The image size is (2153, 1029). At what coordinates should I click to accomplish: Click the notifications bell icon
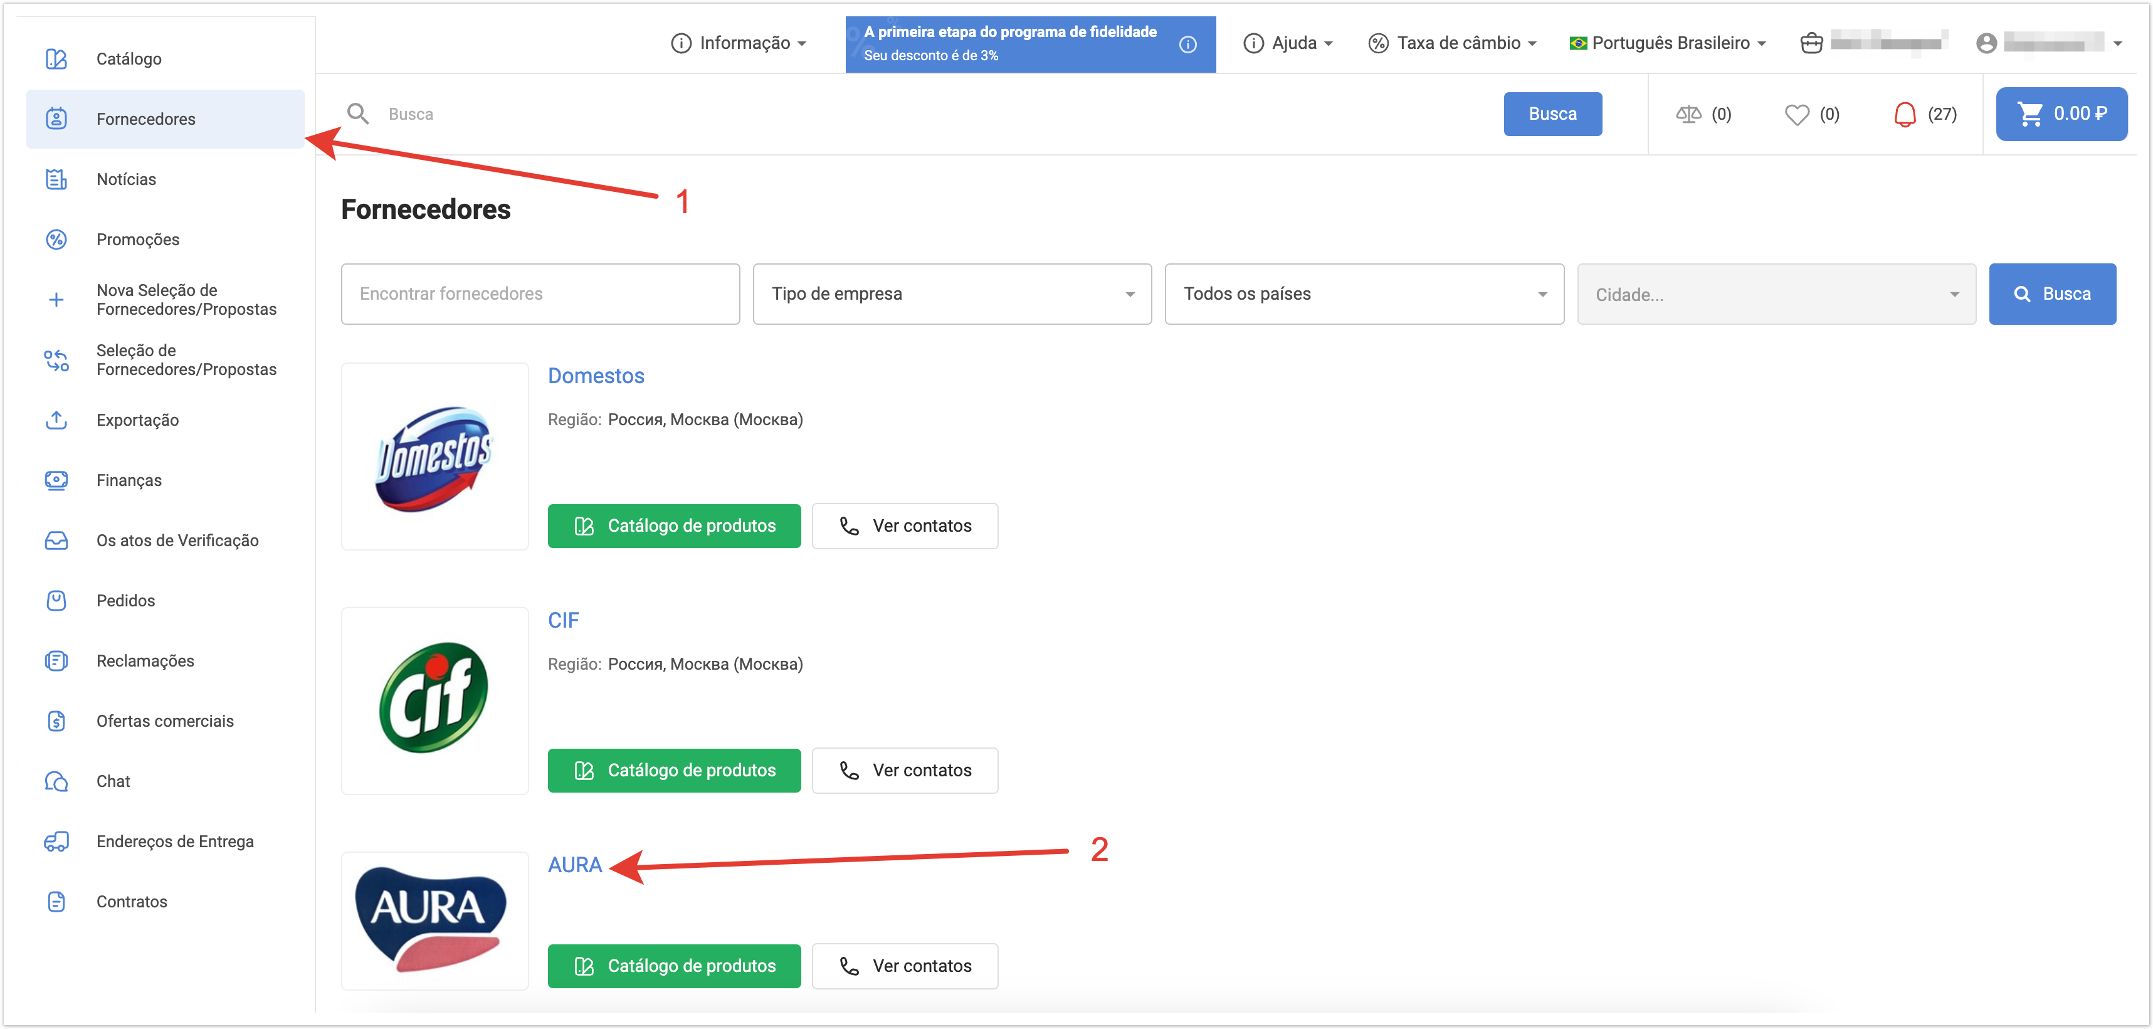(x=1904, y=115)
